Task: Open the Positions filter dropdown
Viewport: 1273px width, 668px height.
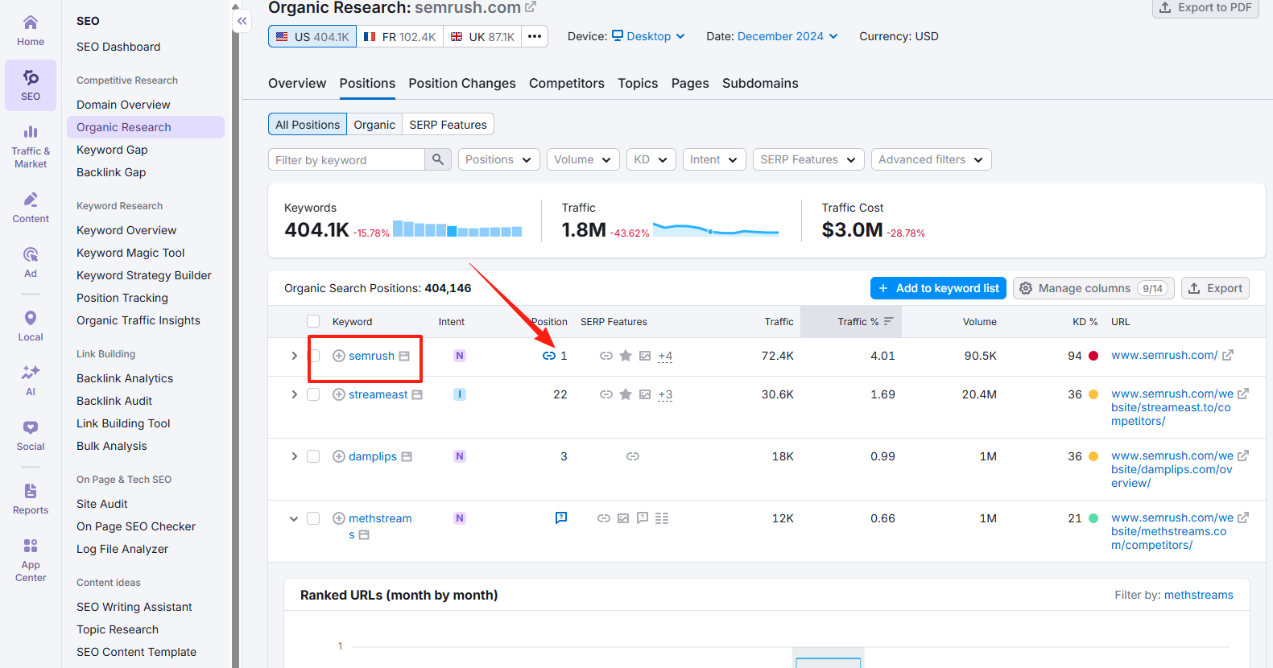Action: tap(498, 159)
